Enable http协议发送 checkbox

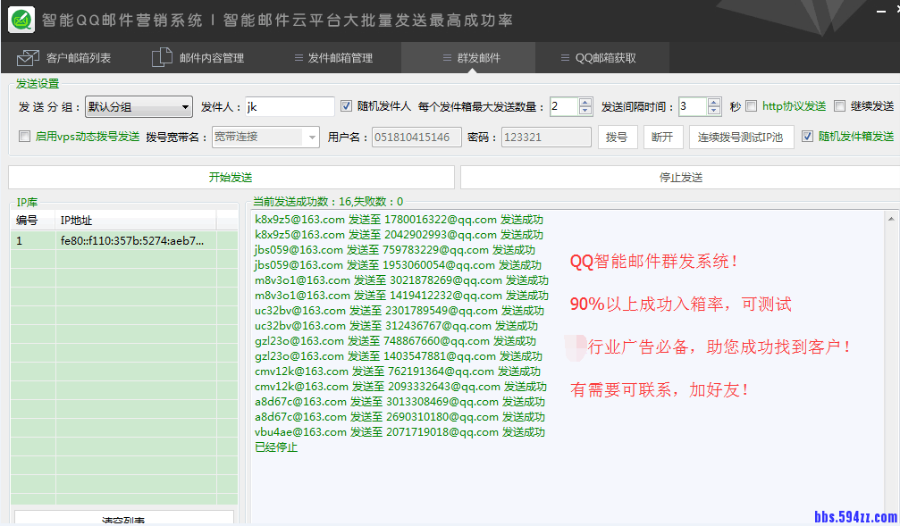coord(751,106)
